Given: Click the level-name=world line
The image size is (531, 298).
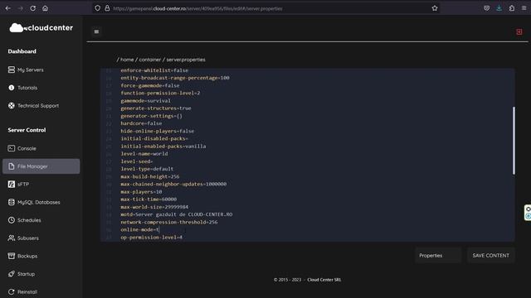Looking at the screenshot, I should click(144, 154).
